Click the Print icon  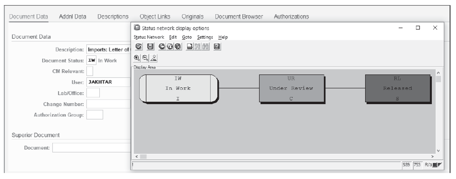pos(190,47)
